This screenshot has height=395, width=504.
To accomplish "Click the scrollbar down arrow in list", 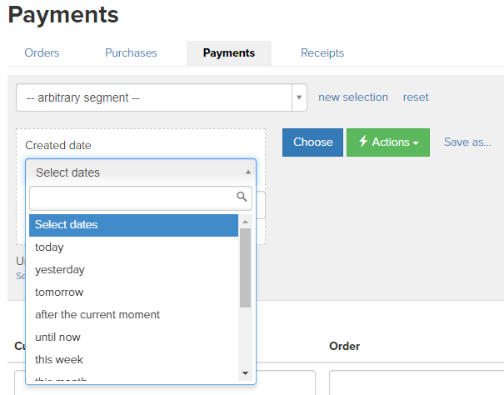I will tap(245, 373).
